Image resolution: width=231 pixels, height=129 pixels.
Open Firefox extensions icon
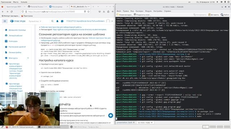click(108, 11)
